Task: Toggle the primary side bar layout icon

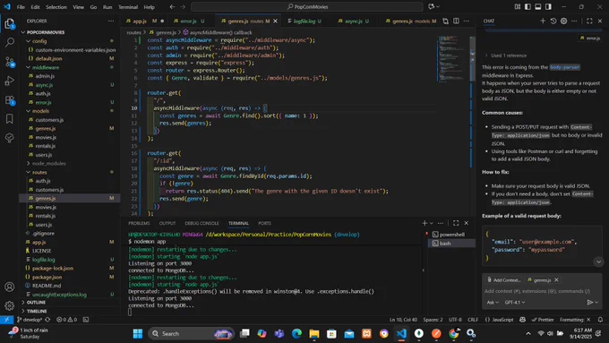Action: coord(528,6)
